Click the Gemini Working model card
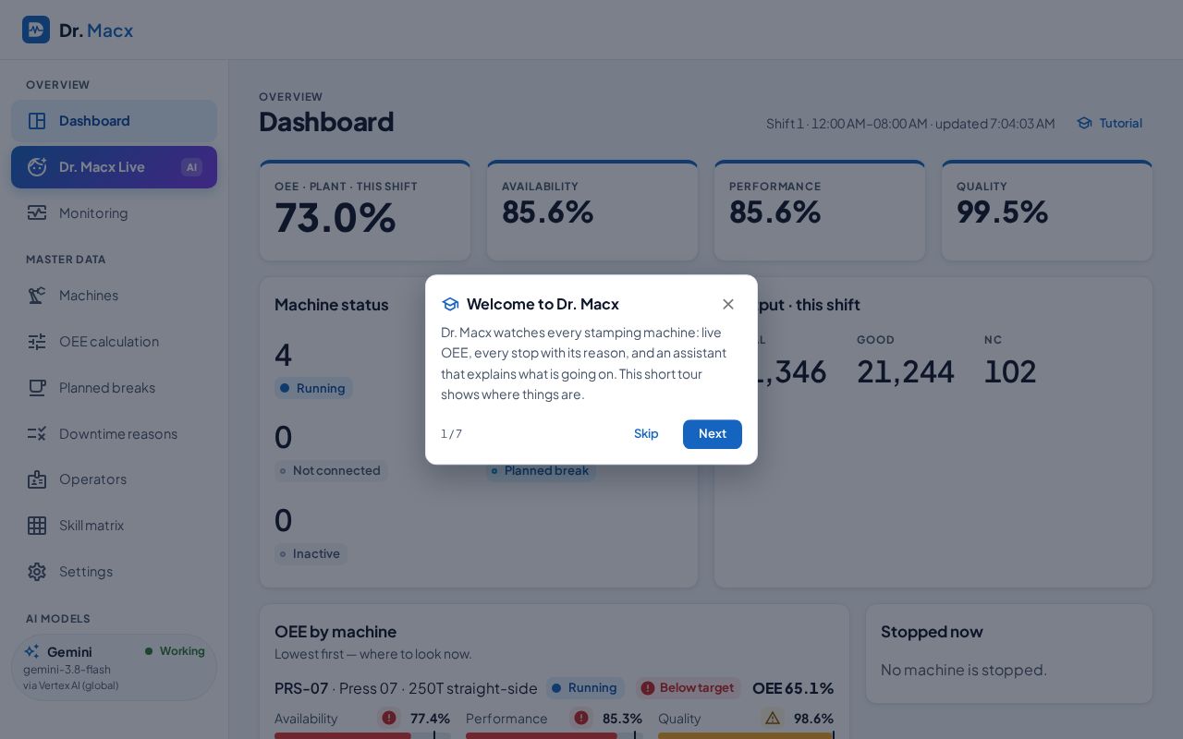 (115, 667)
